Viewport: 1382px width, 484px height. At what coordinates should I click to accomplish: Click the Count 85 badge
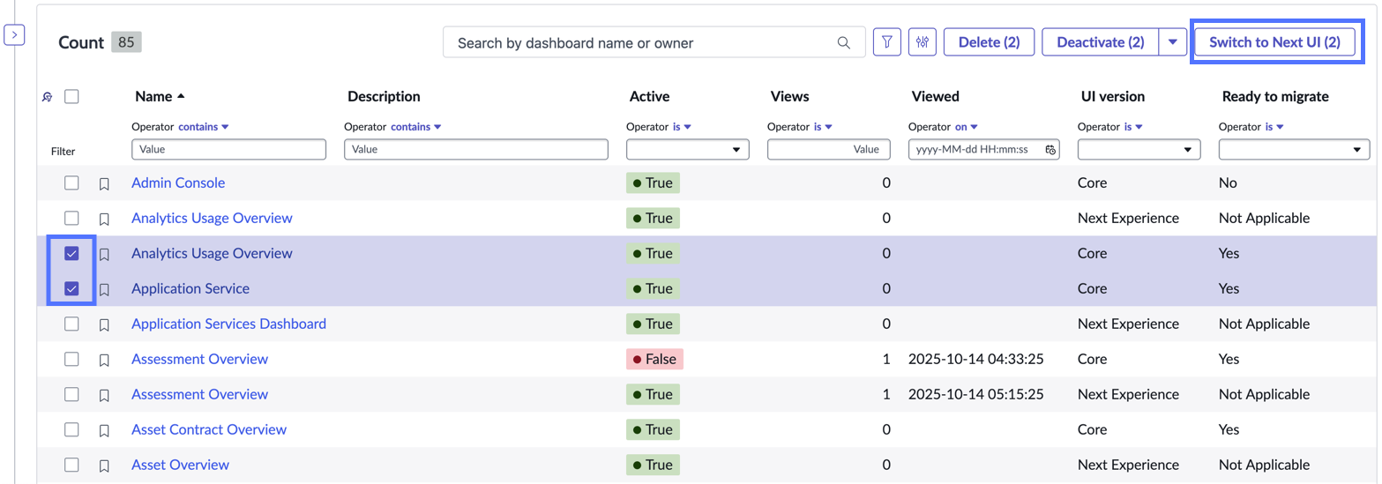[126, 42]
